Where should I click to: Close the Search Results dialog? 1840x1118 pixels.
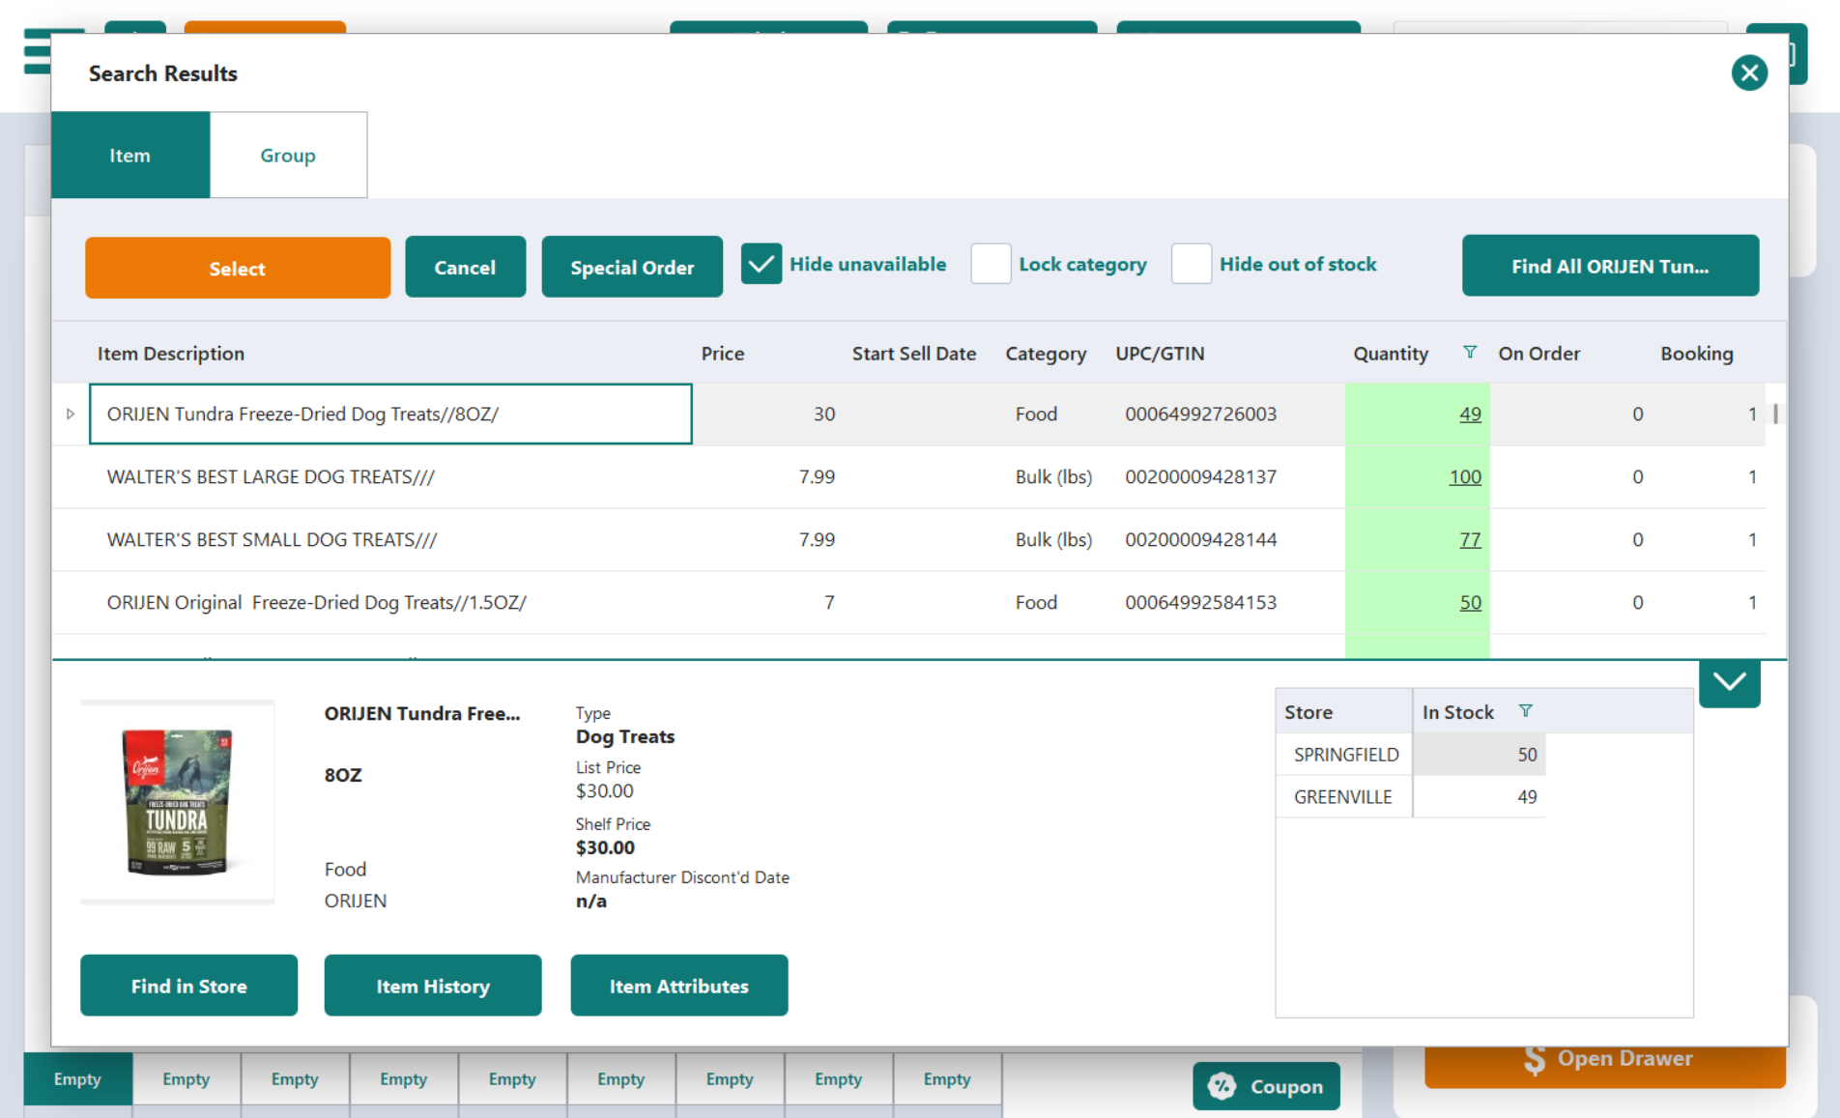[1749, 72]
